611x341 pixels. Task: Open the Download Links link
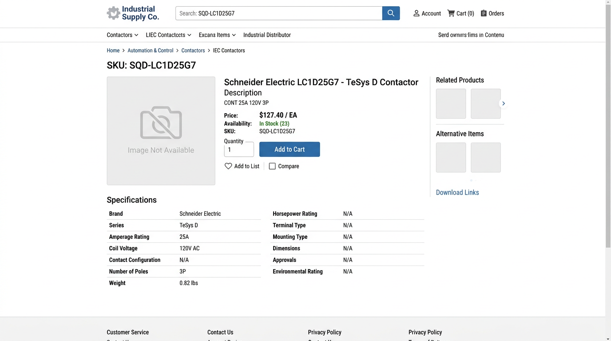(x=457, y=192)
